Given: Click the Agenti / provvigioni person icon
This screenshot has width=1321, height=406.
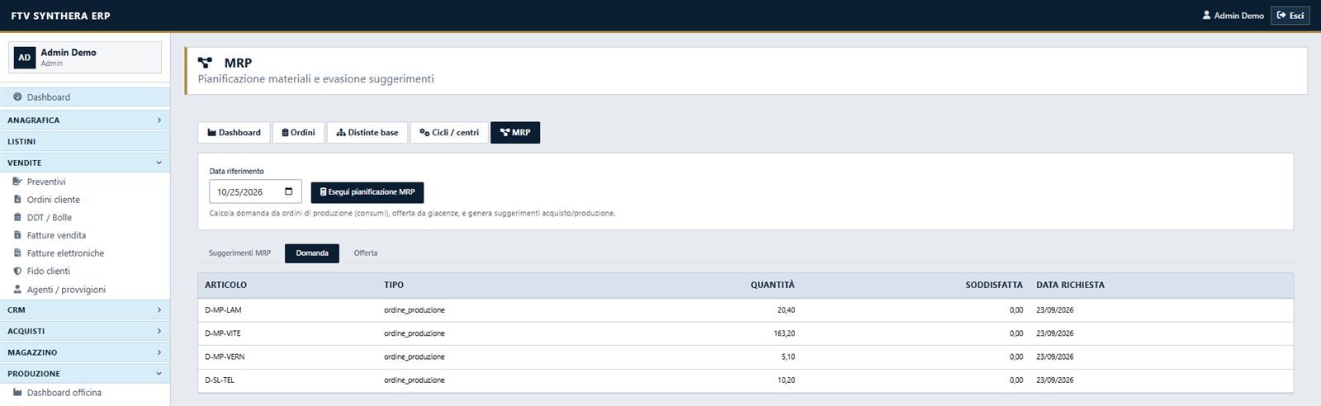Looking at the screenshot, I should tap(17, 290).
